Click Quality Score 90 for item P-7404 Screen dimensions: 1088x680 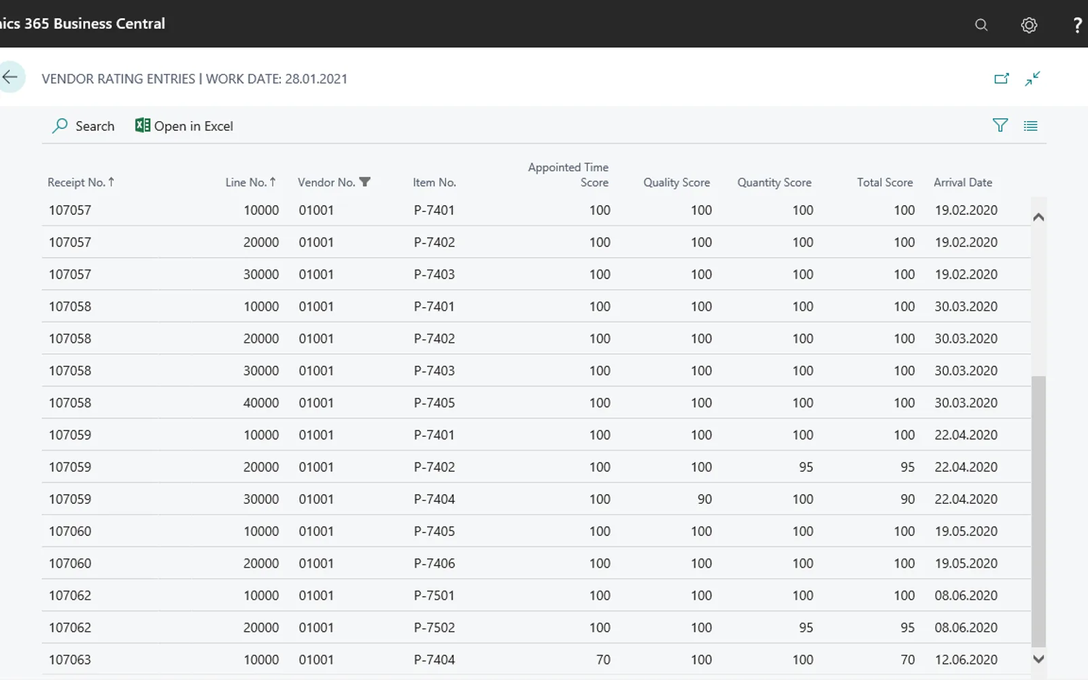pyautogui.click(x=704, y=499)
